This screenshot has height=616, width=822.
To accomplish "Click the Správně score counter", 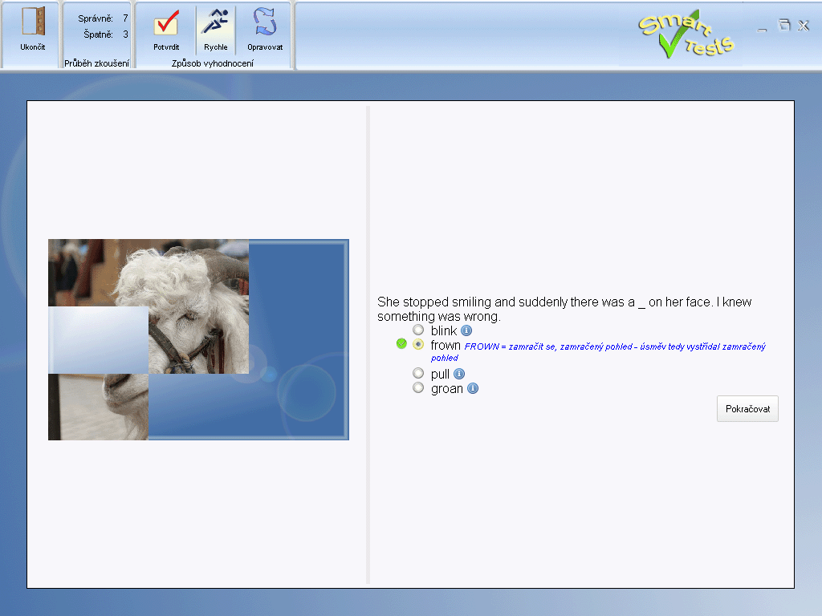I will click(x=103, y=18).
